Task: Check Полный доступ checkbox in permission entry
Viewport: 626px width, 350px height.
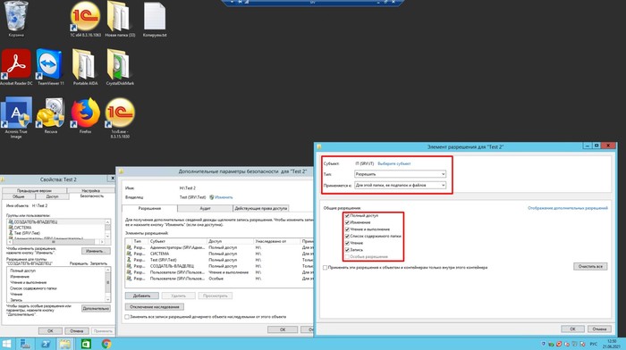Action: (347, 216)
